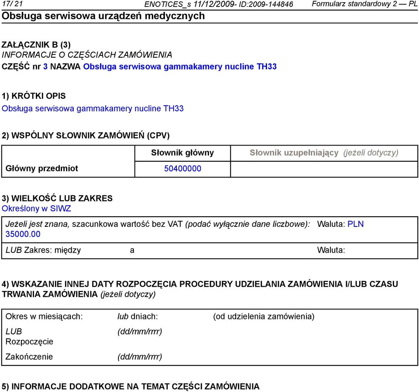The height and width of the screenshot is (392, 419).
Task: Click the text 'Określony w SIWZ'
Action: tap(36, 208)
